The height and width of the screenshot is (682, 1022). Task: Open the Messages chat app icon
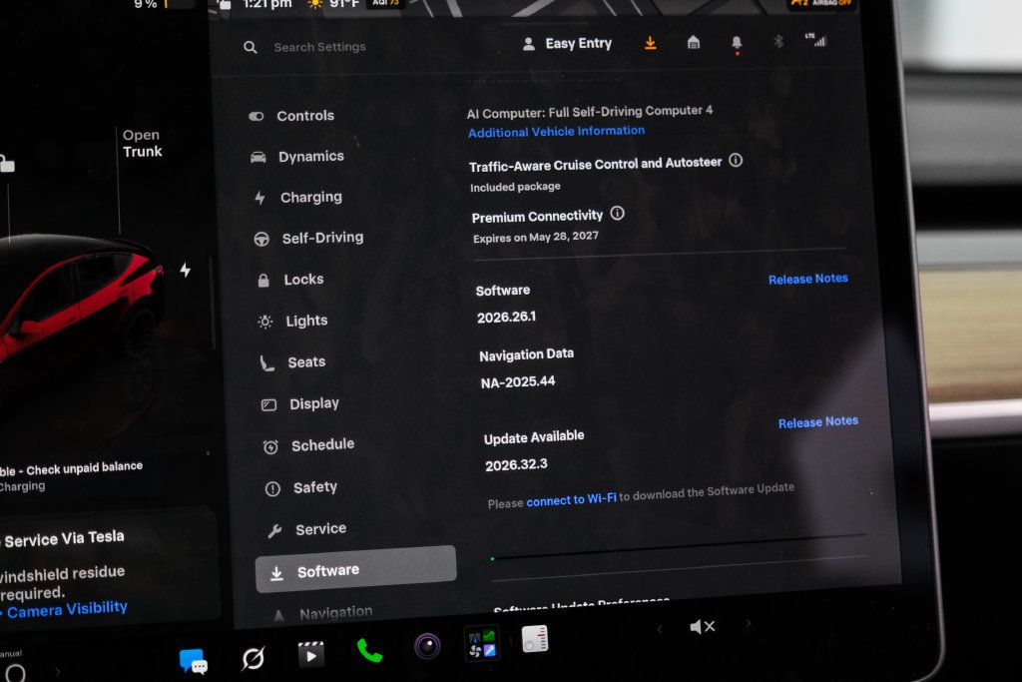pyautogui.click(x=193, y=661)
